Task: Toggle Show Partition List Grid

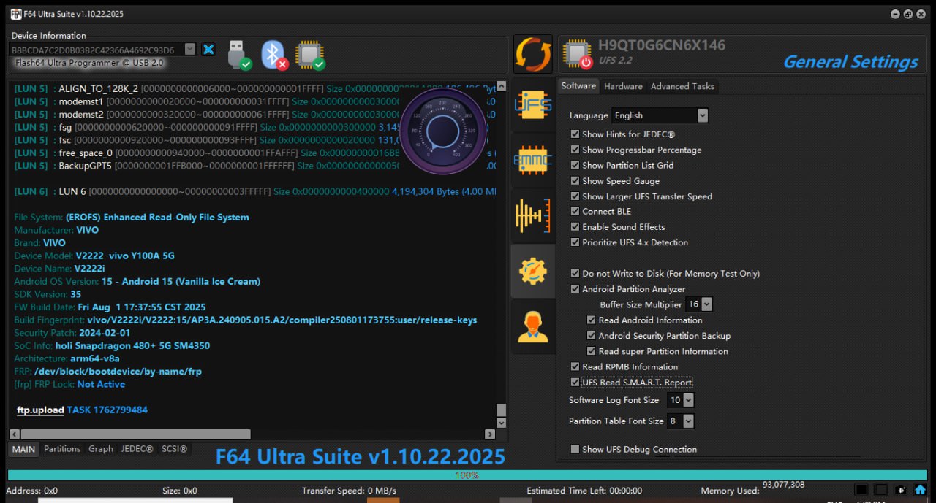Action: [575, 165]
